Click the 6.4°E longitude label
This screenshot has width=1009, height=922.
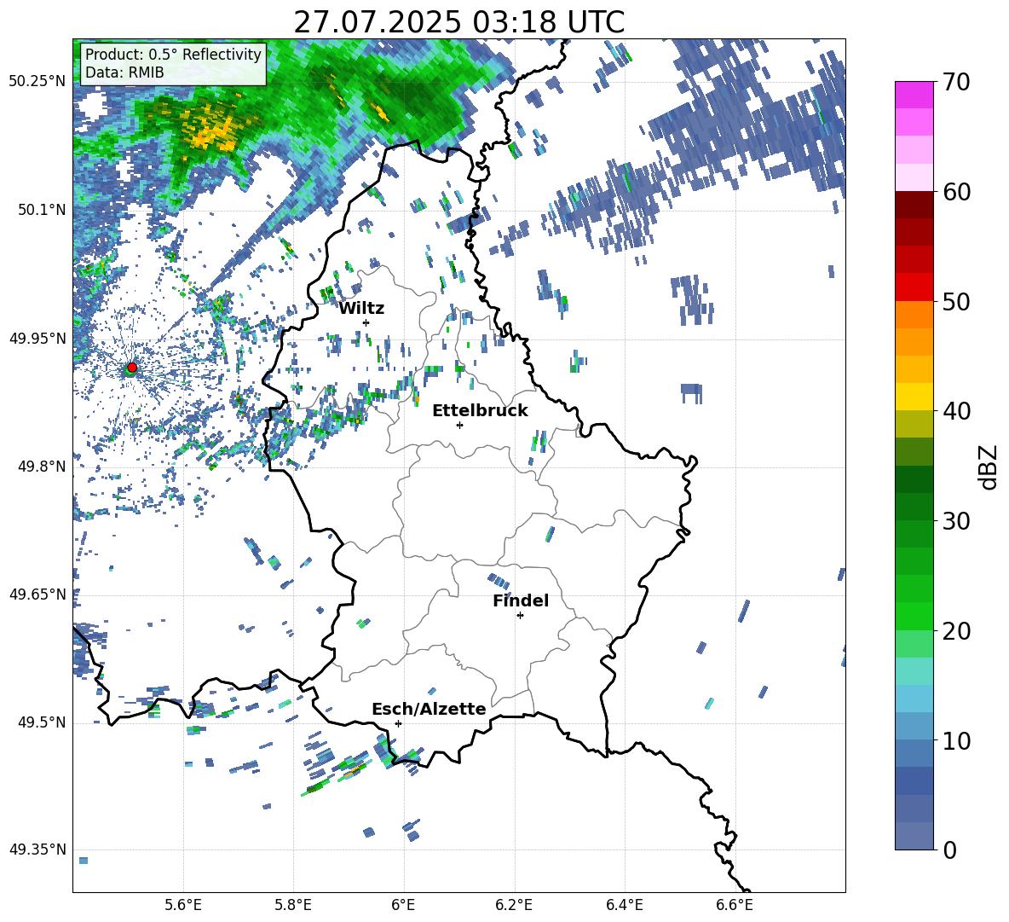(624, 905)
